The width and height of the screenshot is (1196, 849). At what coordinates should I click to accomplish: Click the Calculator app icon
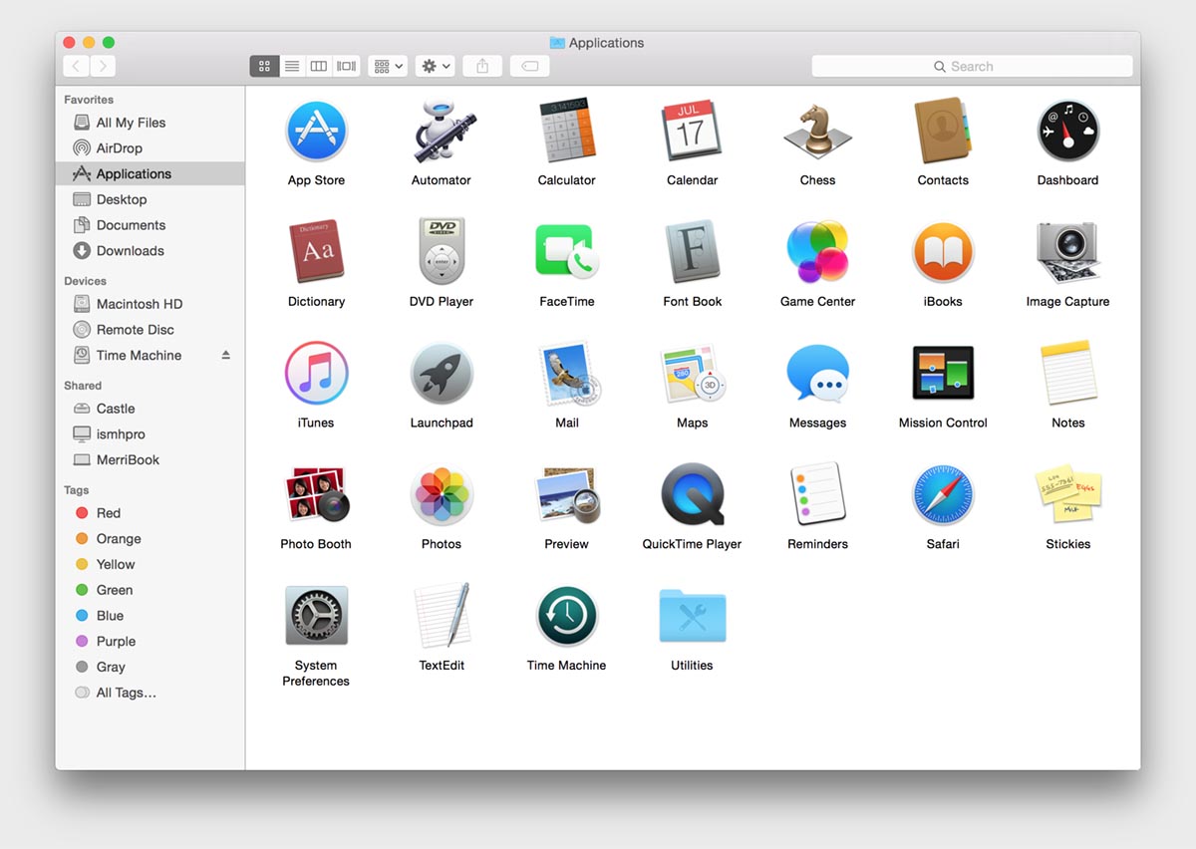pyautogui.click(x=567, y=131)
